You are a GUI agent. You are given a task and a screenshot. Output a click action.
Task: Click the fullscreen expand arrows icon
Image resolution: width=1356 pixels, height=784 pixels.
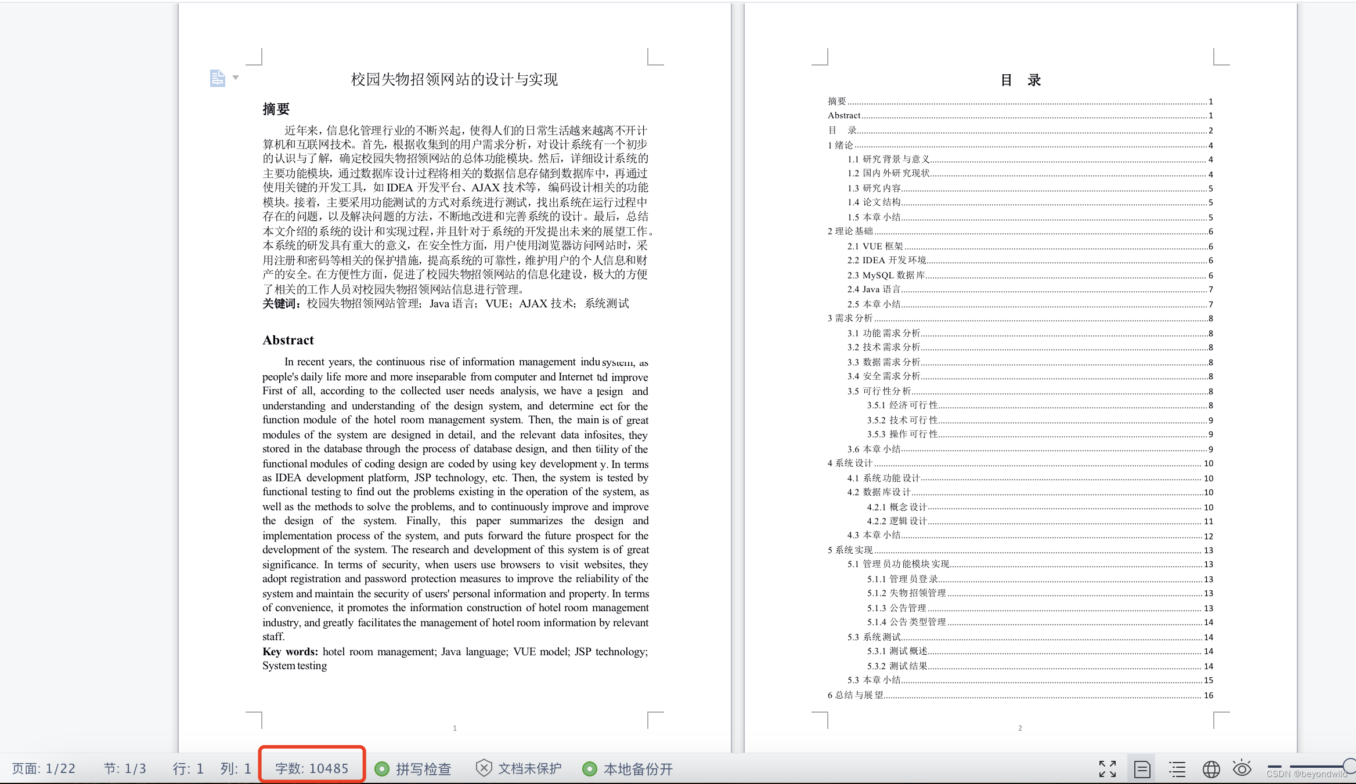click(1107, 769)
